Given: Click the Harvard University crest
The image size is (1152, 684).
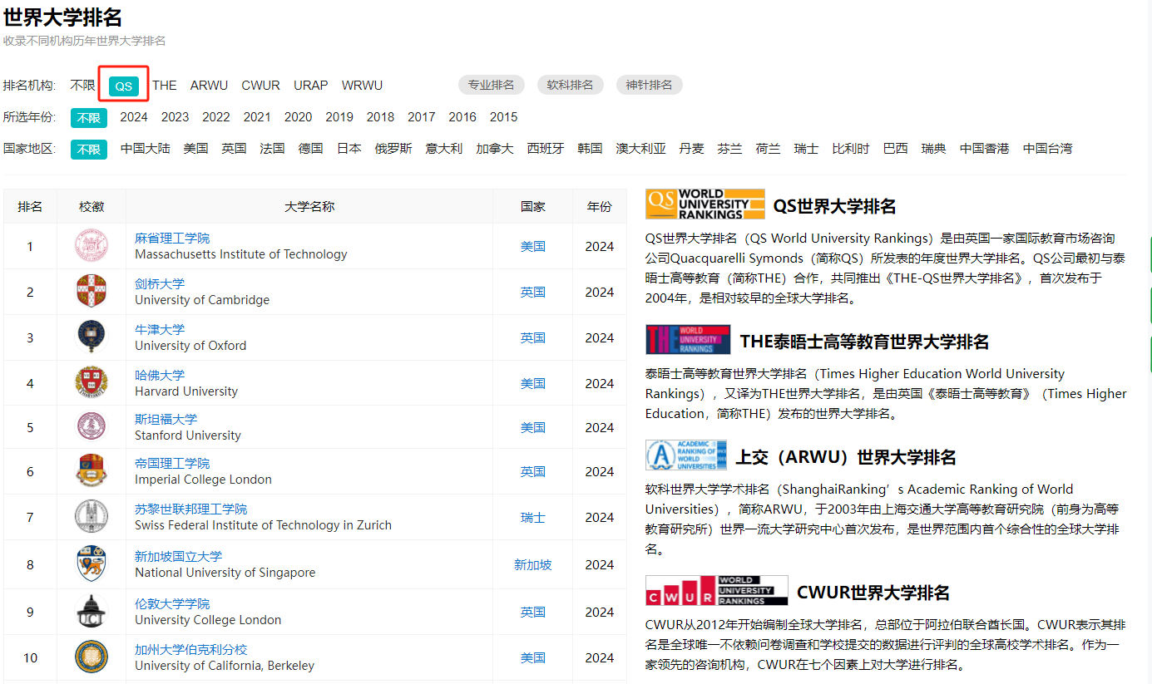Looking at the screenshot, I should (91, 381).
